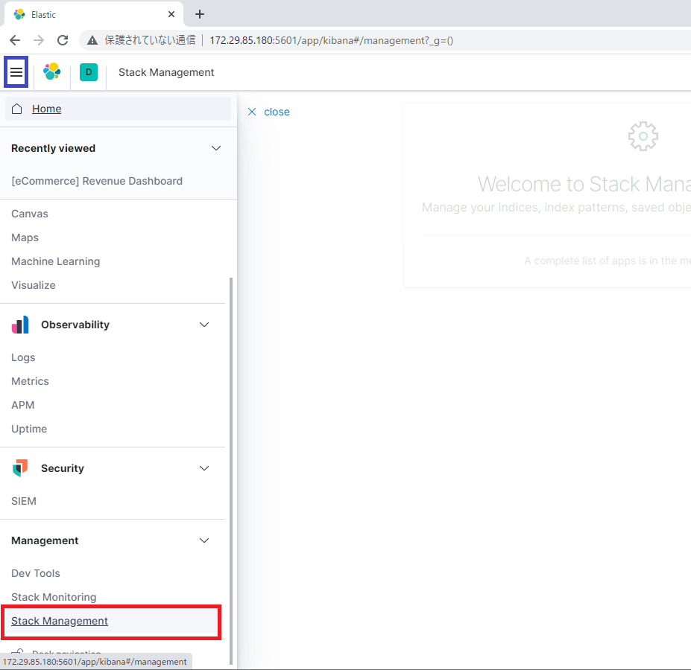Viewport: 691px width, 670px height.
Task: Open the eCommerce Revenue Dashboard link
Action: coord(97,181)
